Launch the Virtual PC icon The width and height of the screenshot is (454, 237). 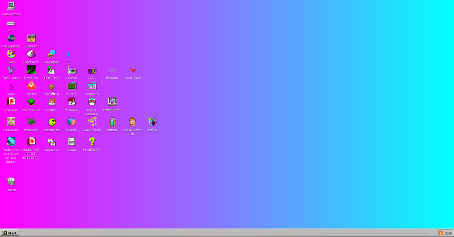click(92, 86)
